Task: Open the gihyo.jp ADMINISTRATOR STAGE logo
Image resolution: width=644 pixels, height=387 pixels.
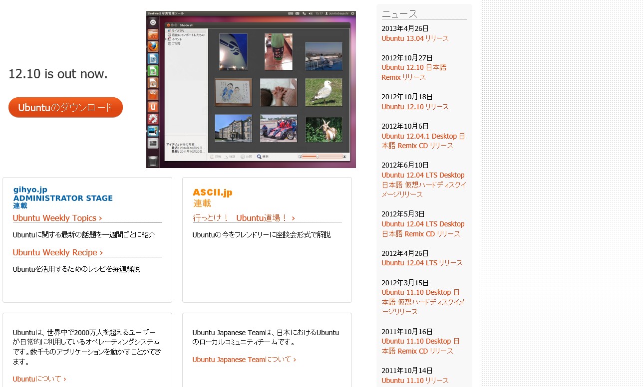Action: (x=63, y=197)
